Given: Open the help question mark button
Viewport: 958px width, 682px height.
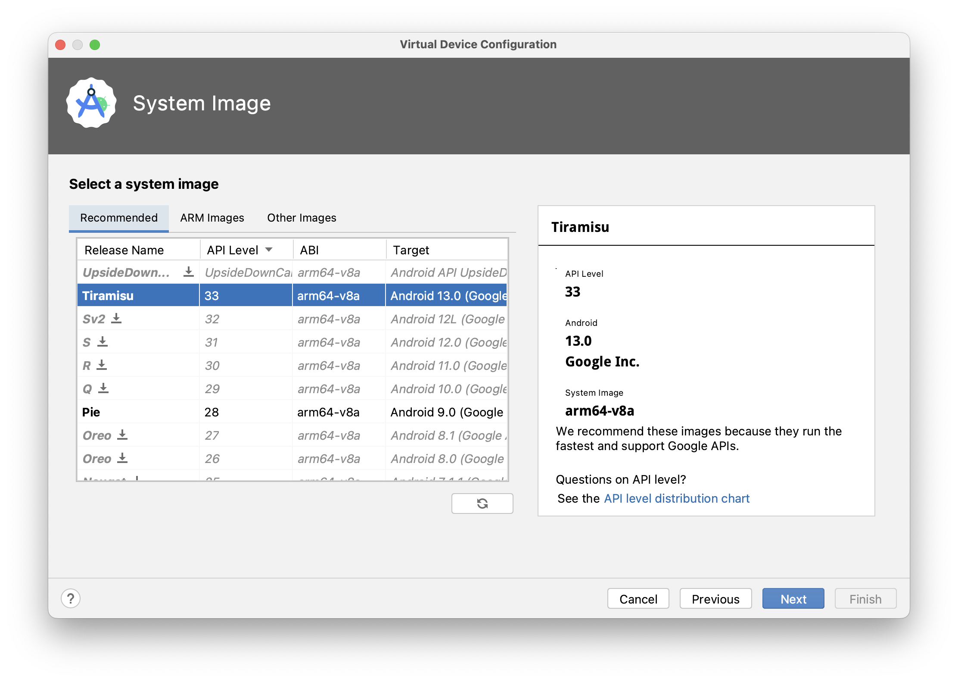Looking at the screenshot, I should [x=71, y=598].
